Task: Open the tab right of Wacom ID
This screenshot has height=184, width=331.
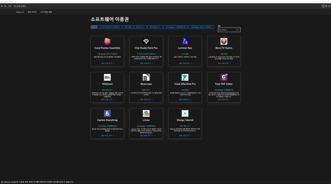Action: click(x=32, y=12)
